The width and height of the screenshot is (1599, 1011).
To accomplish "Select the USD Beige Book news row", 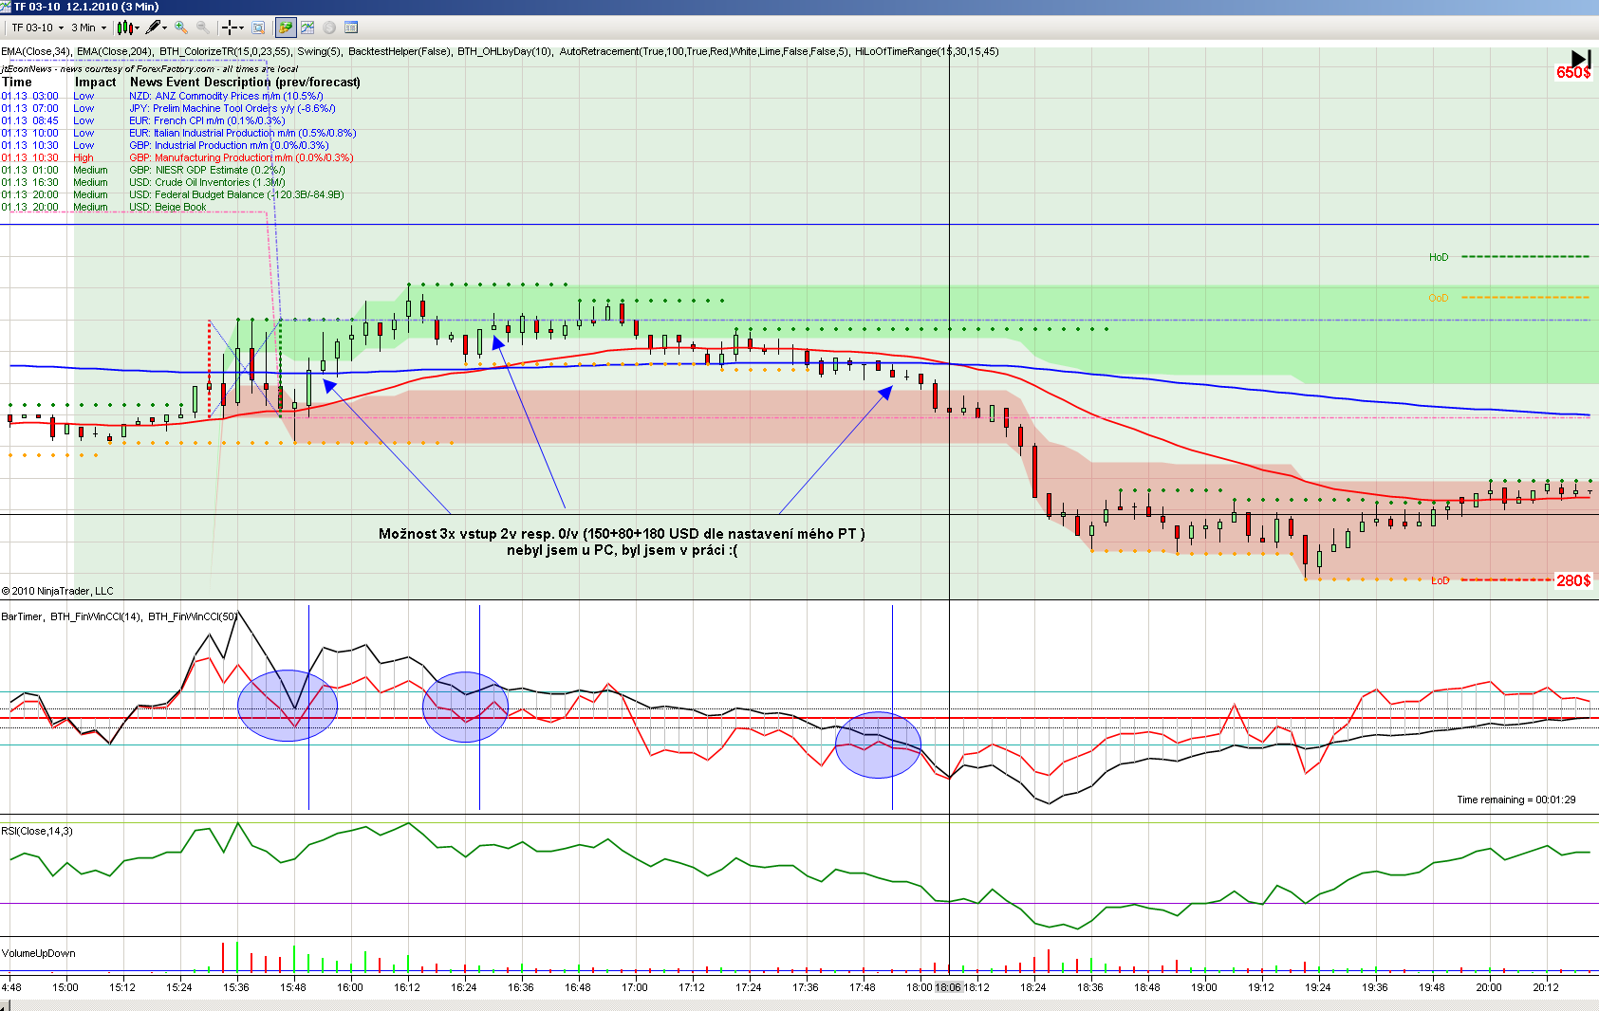I will point(103,207).
